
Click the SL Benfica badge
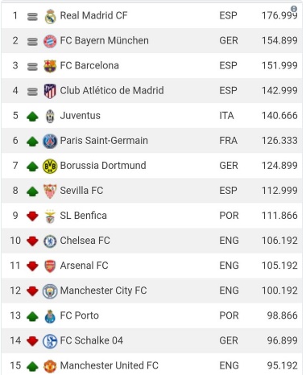[x=50, y=216]
